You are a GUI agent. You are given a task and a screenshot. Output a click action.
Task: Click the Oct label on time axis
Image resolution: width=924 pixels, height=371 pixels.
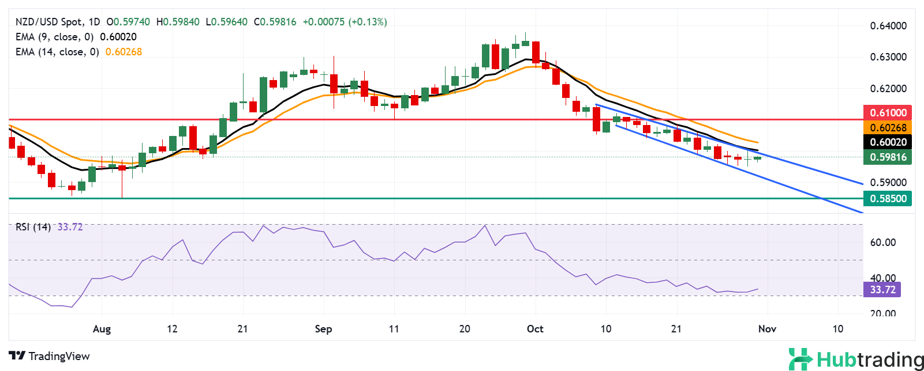[x=535, y=329]
